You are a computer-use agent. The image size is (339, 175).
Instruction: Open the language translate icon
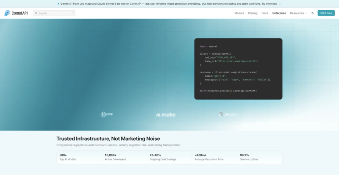coord(313,13)
